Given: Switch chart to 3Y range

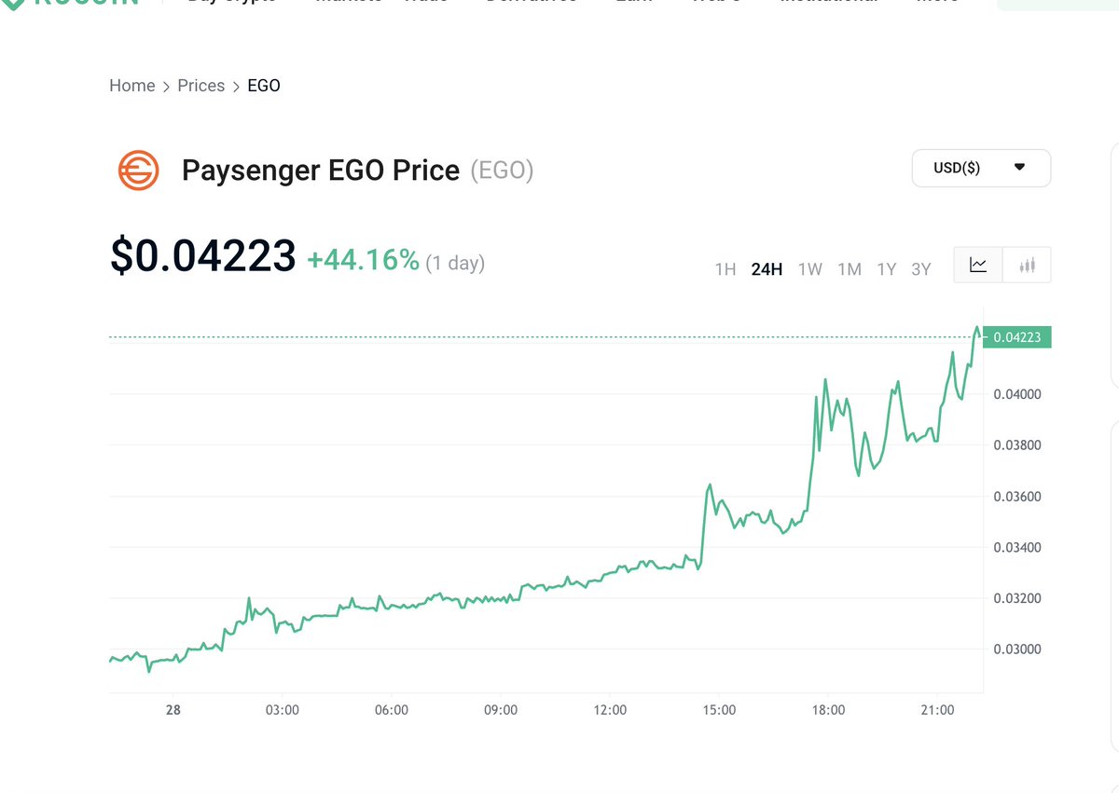Looking at the screenshot, I should coord(921,269).
